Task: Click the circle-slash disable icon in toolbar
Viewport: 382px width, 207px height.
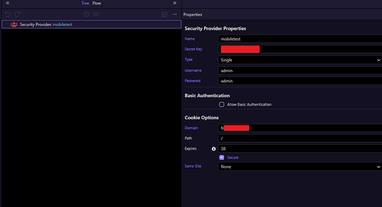Action: tap(86, 14)
